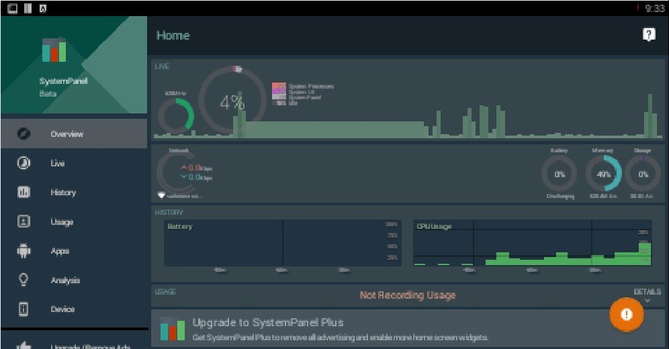Click the Network speed gauge
The width and height of the screenshot is (669, 349).
tap(176, 172)
